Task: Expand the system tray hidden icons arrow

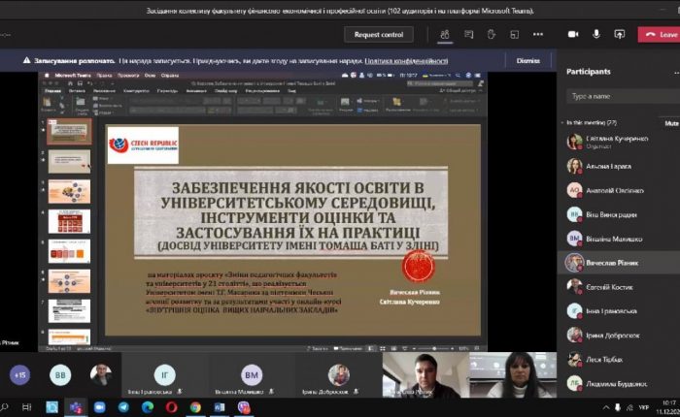Action: 605,407
